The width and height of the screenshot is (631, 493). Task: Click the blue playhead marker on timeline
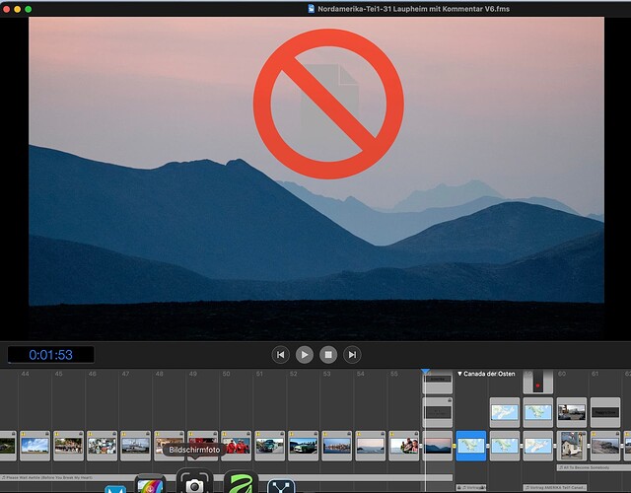pyautogui.click(x=425, y=371)
